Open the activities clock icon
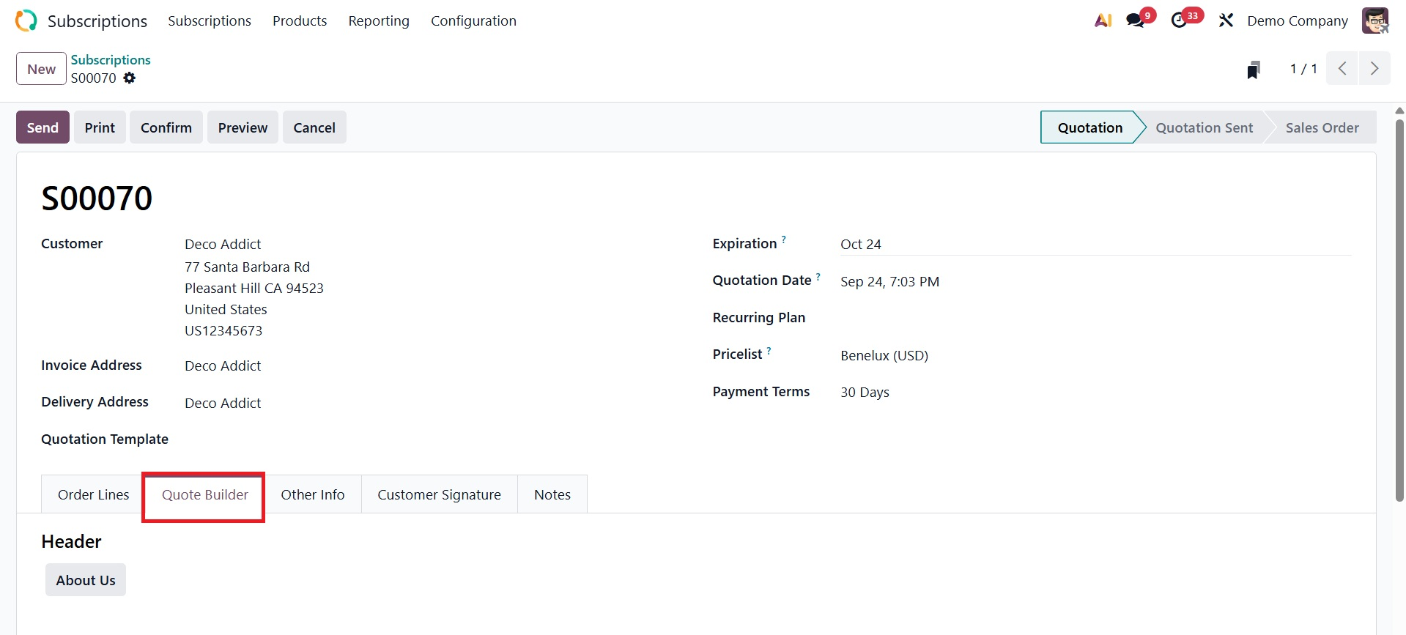The height and width of the screenshot is (635, 1406). click(x=1179, y=21)
